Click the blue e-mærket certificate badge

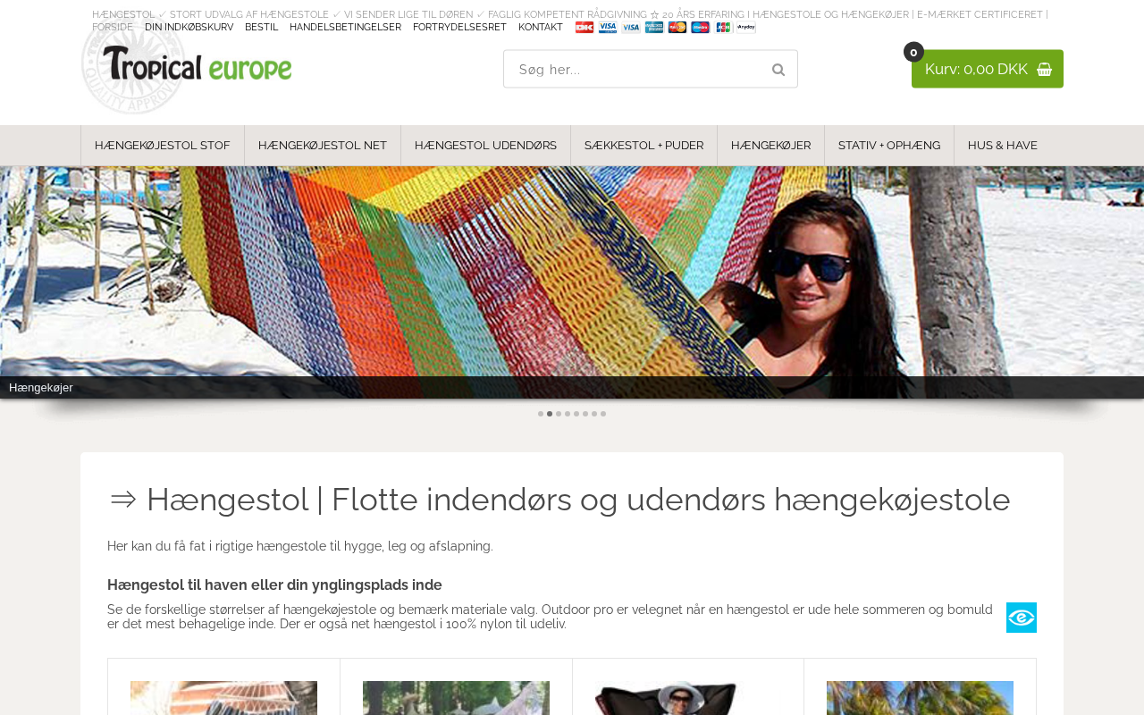coord(1021,618)
